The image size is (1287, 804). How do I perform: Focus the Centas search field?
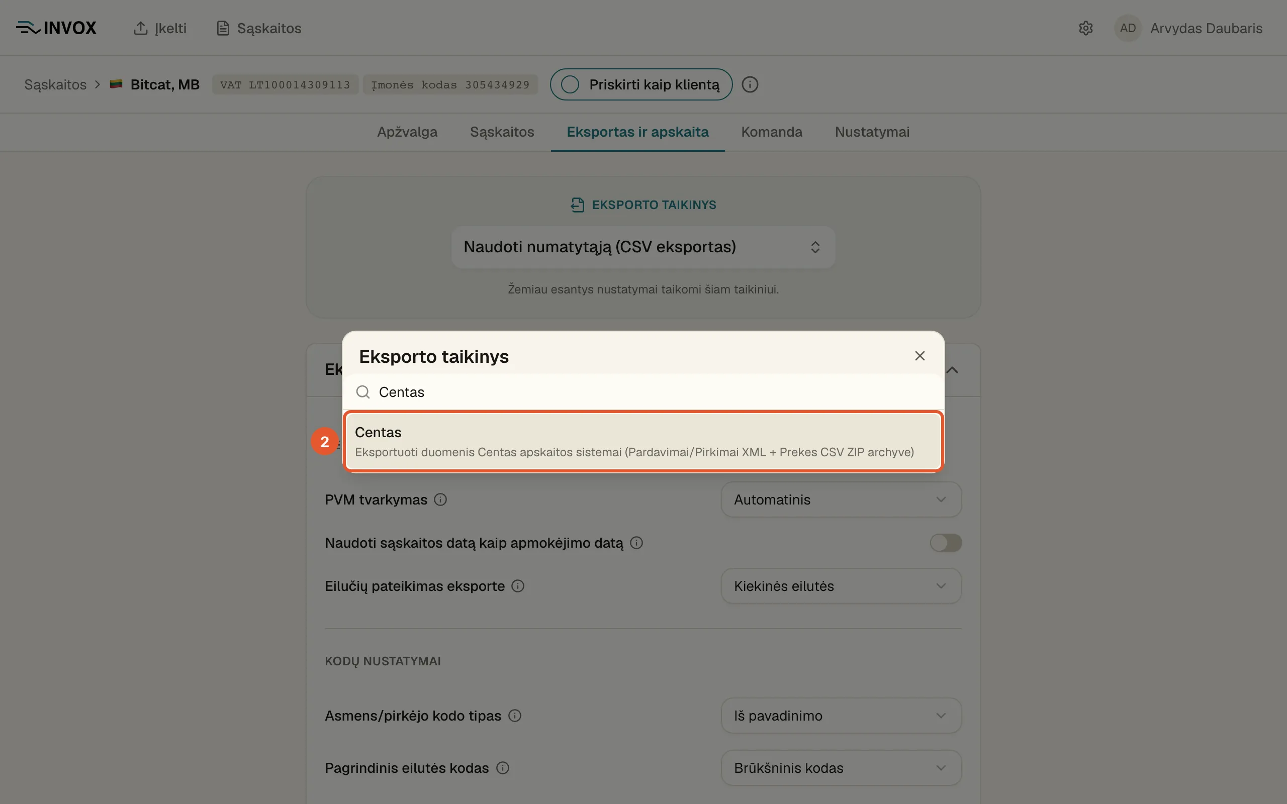coord(643,392)
